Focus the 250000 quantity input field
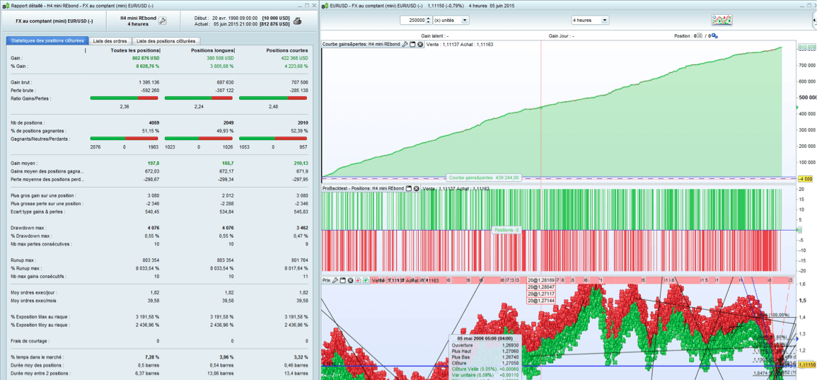Screen dimensions: 822x380 click(x=413, y=21)
